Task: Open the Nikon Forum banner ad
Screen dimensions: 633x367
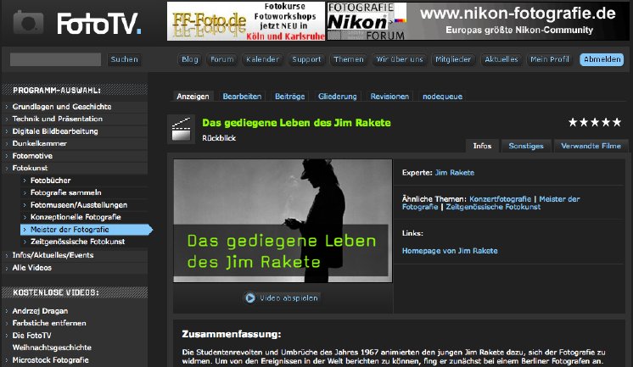Action: [x=478, y=21]
